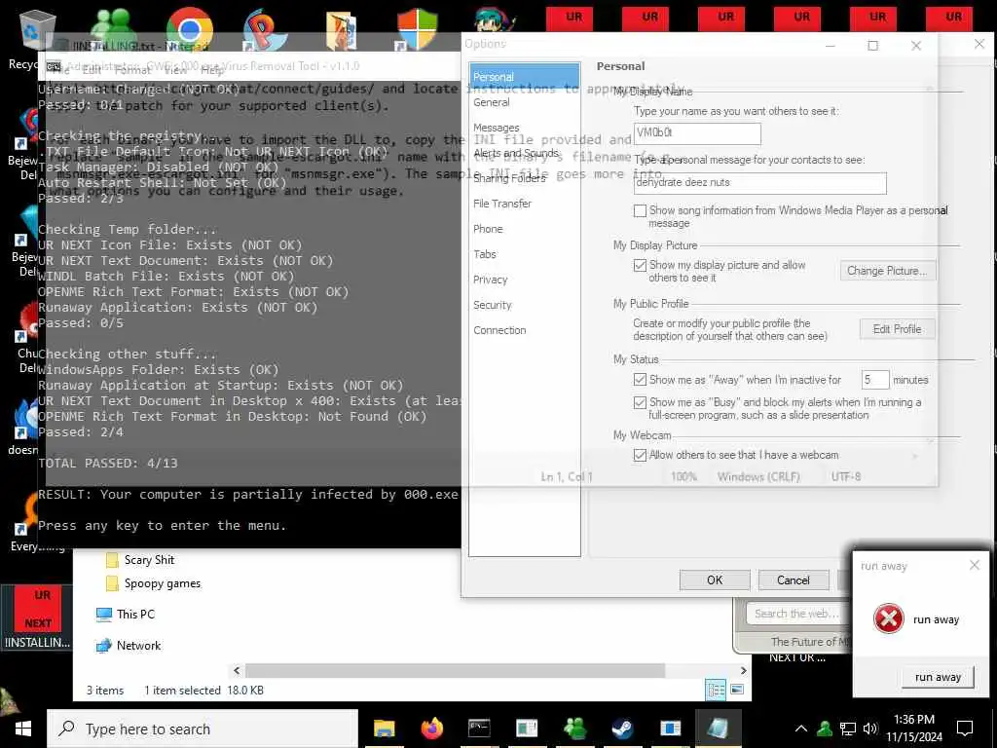Open the notification center icon
The width and height of the screenshot is (997, 748).
[x=965, y=729]
